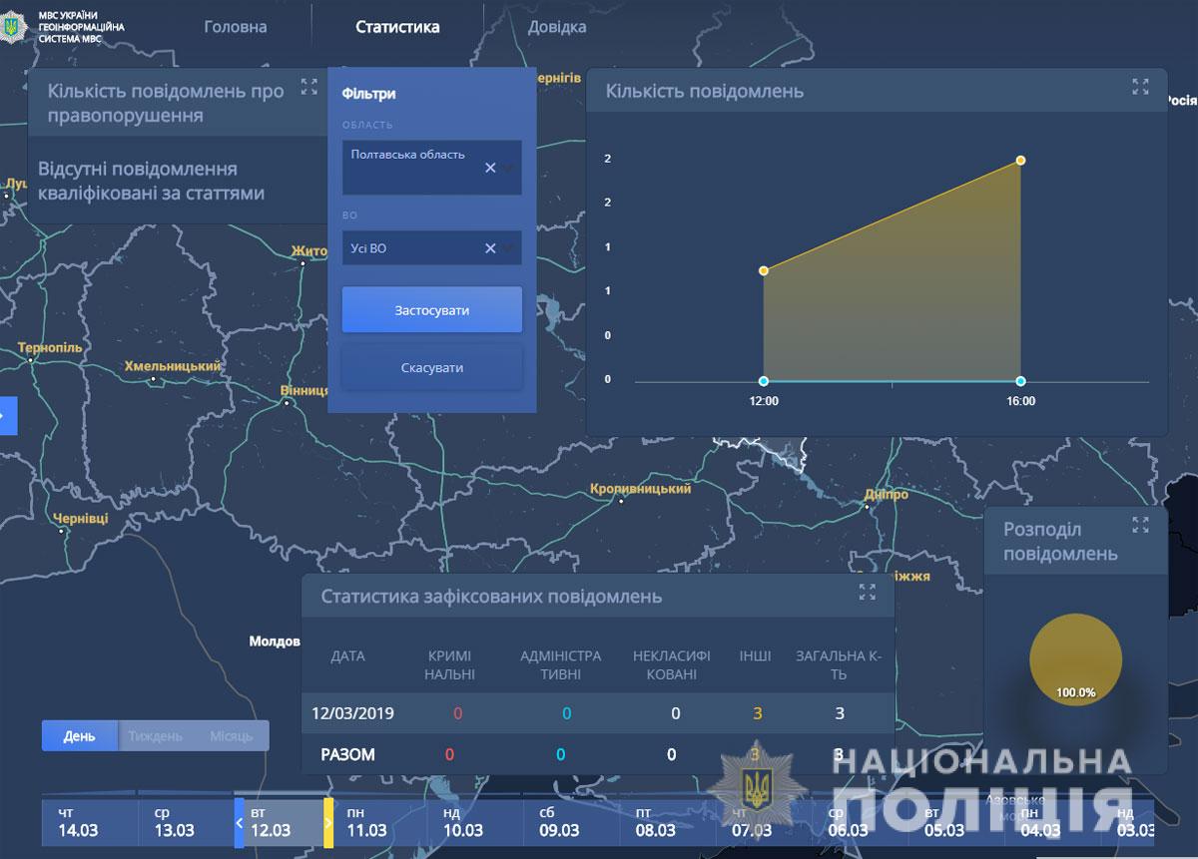Cancel filters with Скасувати button

[432, 368]
